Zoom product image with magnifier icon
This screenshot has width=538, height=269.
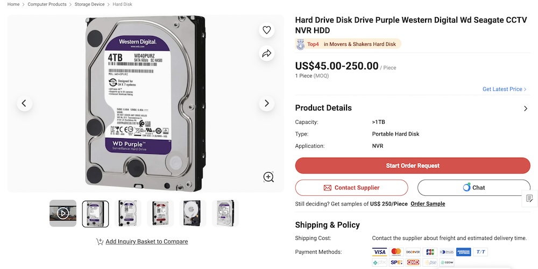coord(268,177)
